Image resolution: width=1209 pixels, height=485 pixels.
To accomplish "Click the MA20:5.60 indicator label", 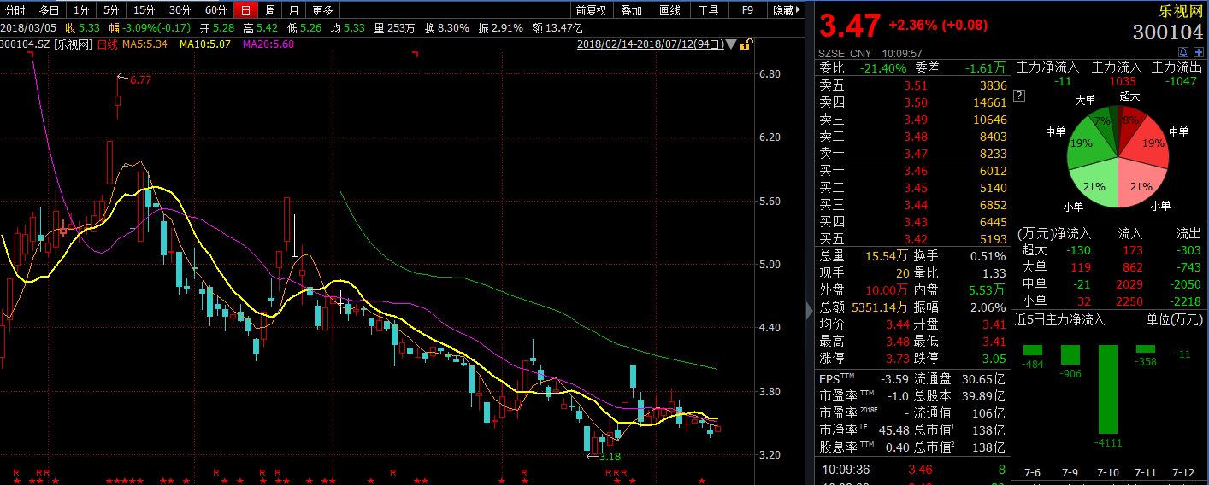I will pyautogui.click(x=268, y=44).
